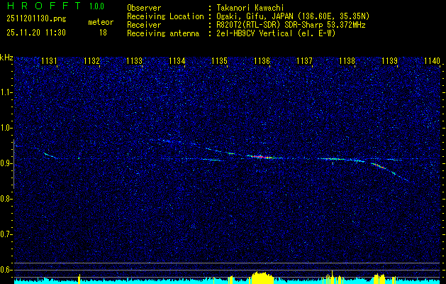The width and height of the screenshot is (446, 284).
Task: Click the yellow power burst below 1139
Action: [x=379, y=279]
